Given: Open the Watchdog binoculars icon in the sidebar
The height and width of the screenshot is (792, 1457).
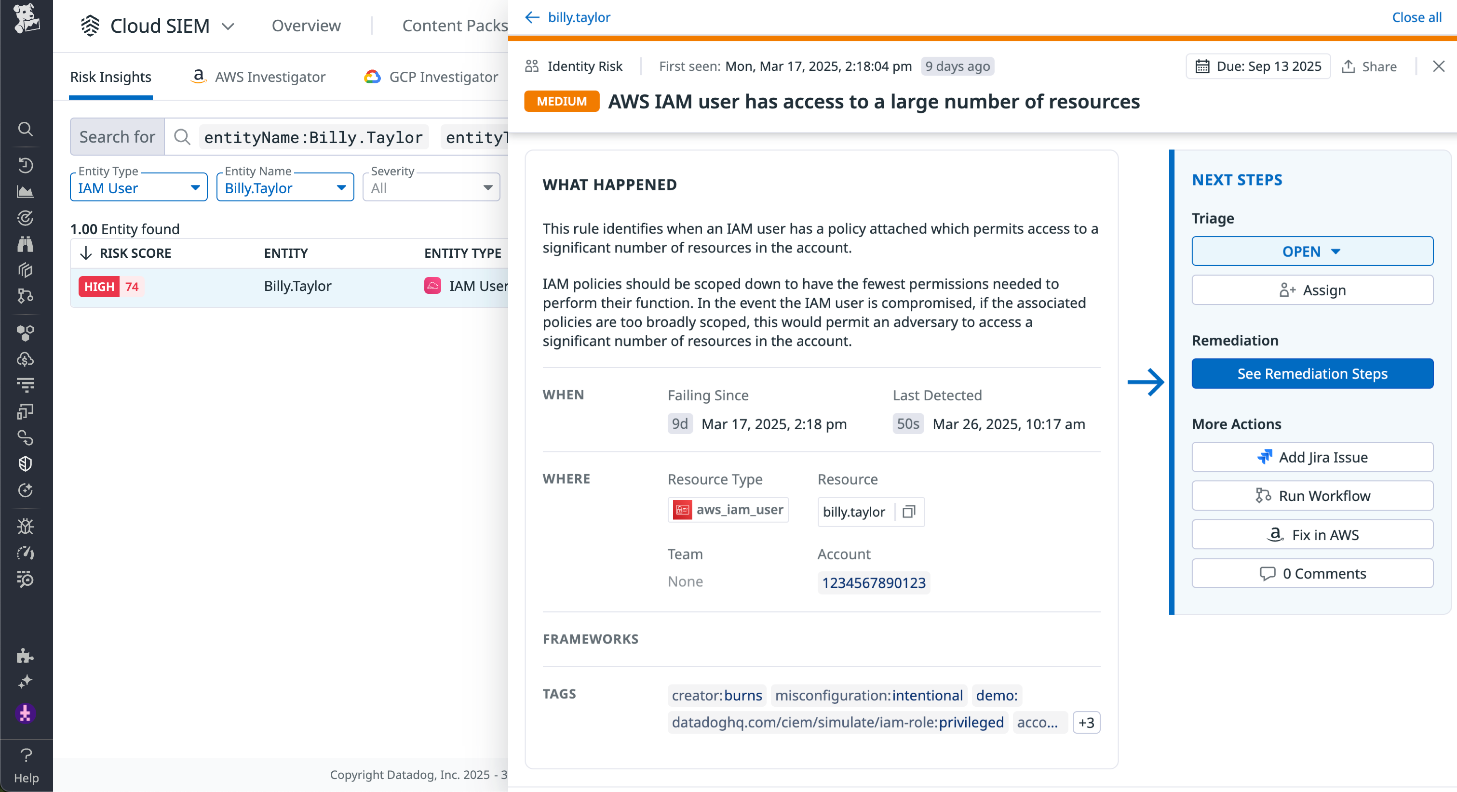Looking at the screenshot, I should click(26, 244).
